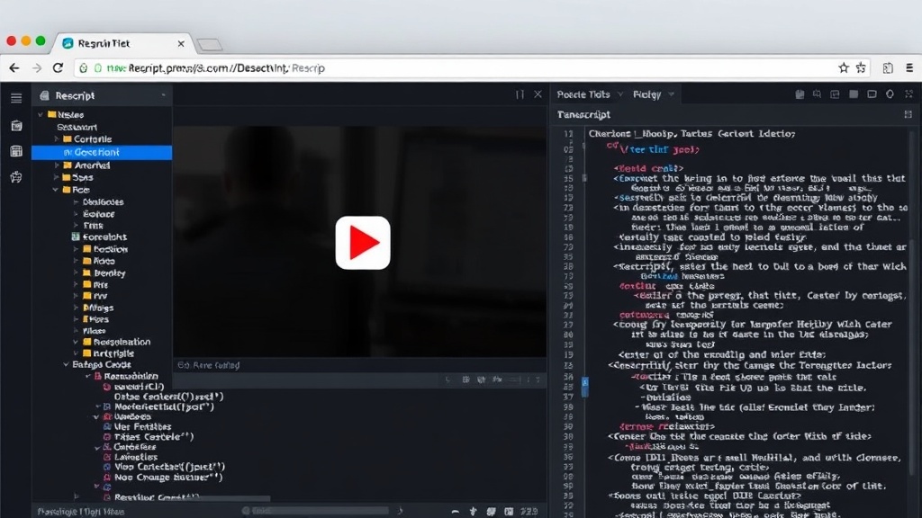Click the lock icon in the address bar
The height and width of the screenshot is (518, 922).
click(84, 68)
